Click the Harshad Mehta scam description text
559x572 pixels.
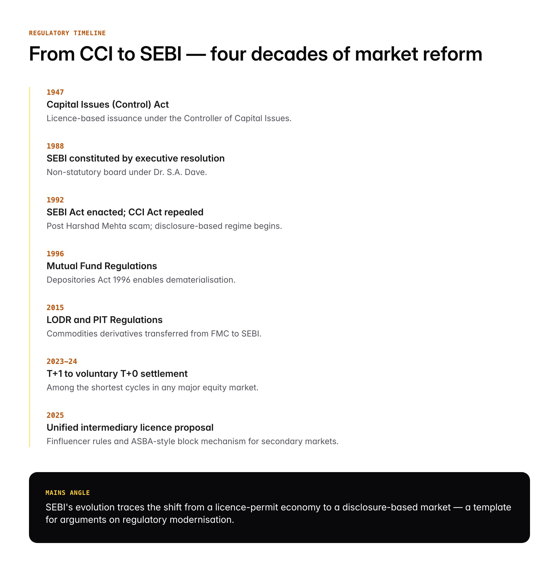click(x=164, y=226)
